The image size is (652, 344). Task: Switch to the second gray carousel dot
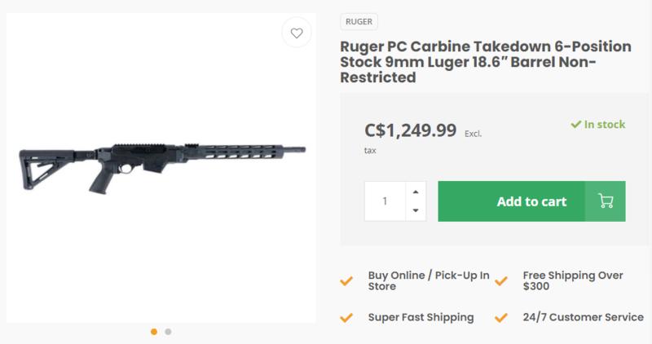pyautogui.click(x=168, y=332)
